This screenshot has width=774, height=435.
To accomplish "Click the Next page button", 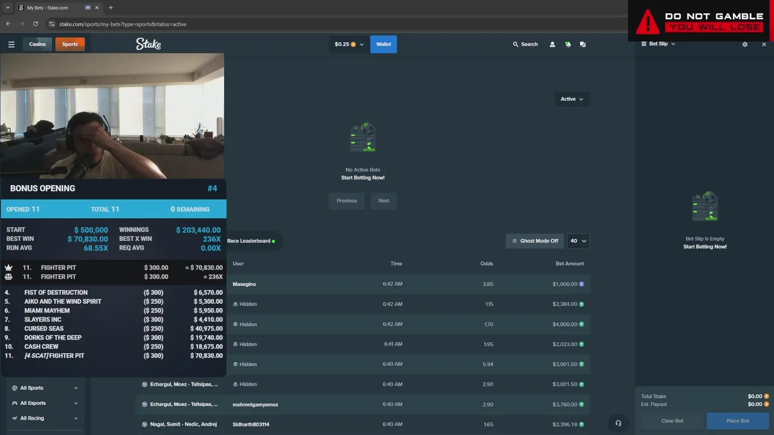I will click(384, 201).
